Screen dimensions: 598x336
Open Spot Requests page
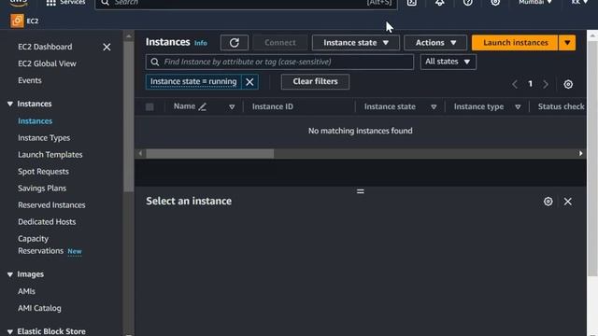(x=43, y=172)
